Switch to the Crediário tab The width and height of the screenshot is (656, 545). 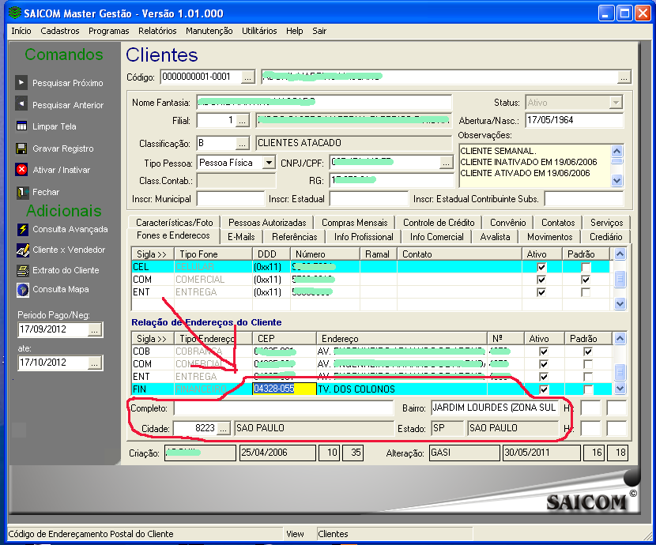[x=605, y=237]
